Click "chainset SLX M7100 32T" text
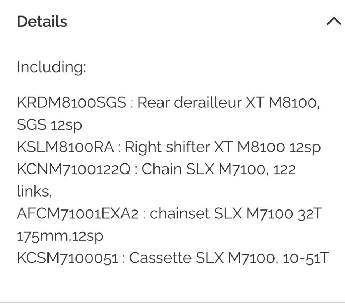The width and height of the screenshot is (345, 304). point(236,214)
